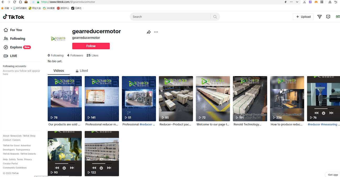Open the three-dot menu in address bar

click(x=291, y=2)
